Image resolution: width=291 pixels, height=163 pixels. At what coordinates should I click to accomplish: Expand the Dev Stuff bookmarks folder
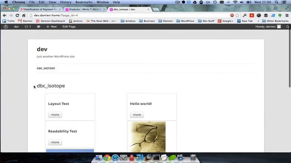tap(206, 21)
